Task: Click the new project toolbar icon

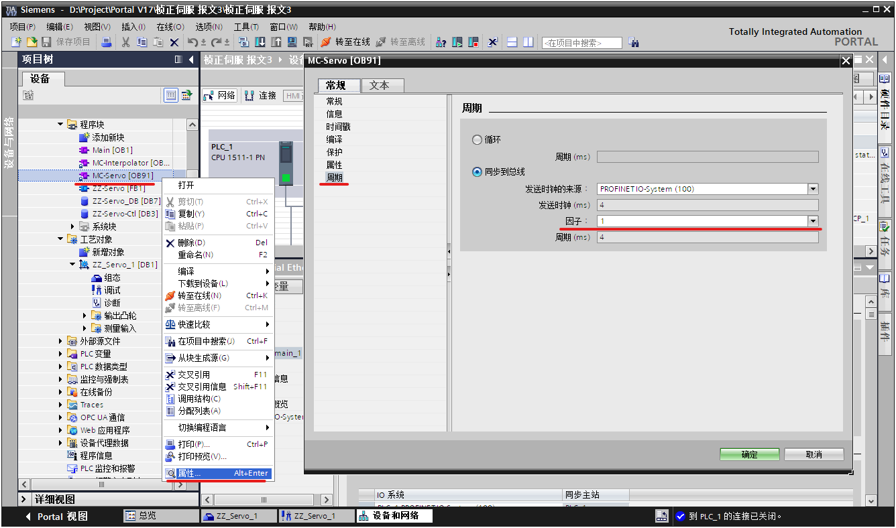Action: click(x=17, y=42)
